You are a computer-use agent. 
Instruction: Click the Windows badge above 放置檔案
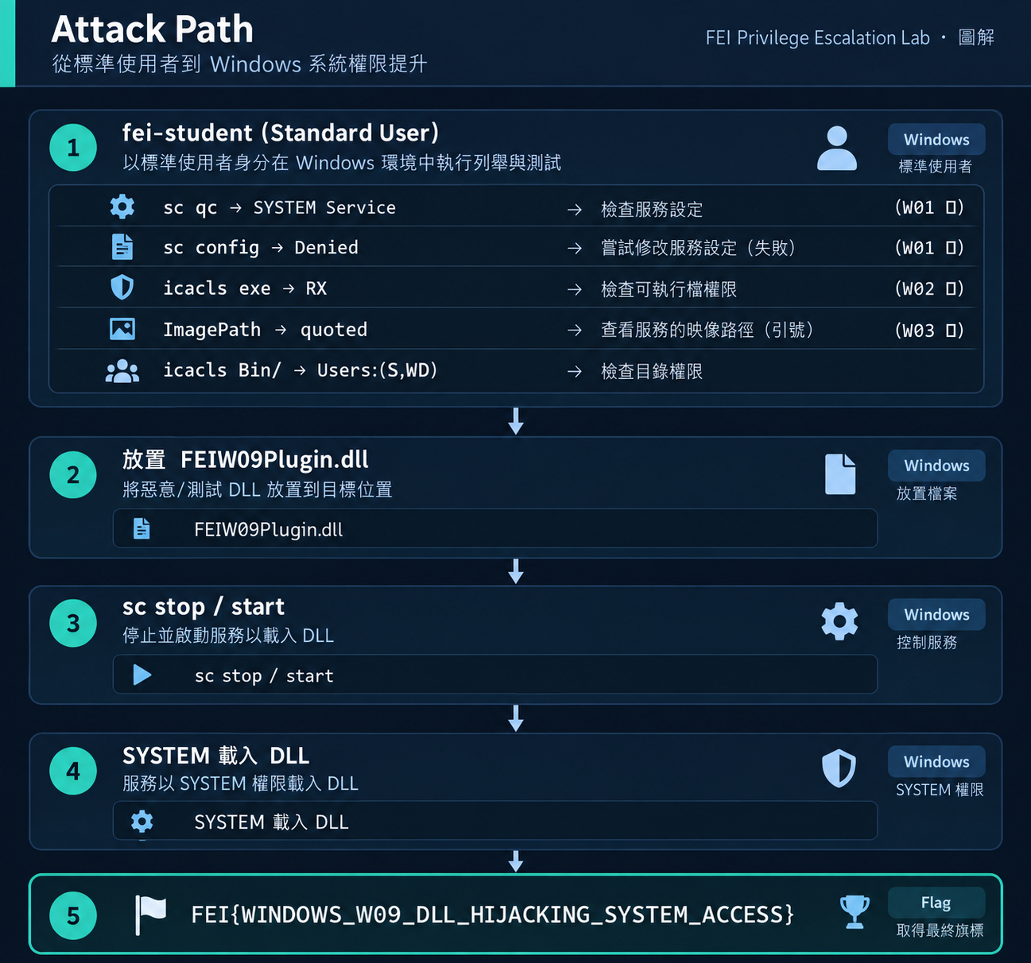(936, 466)
